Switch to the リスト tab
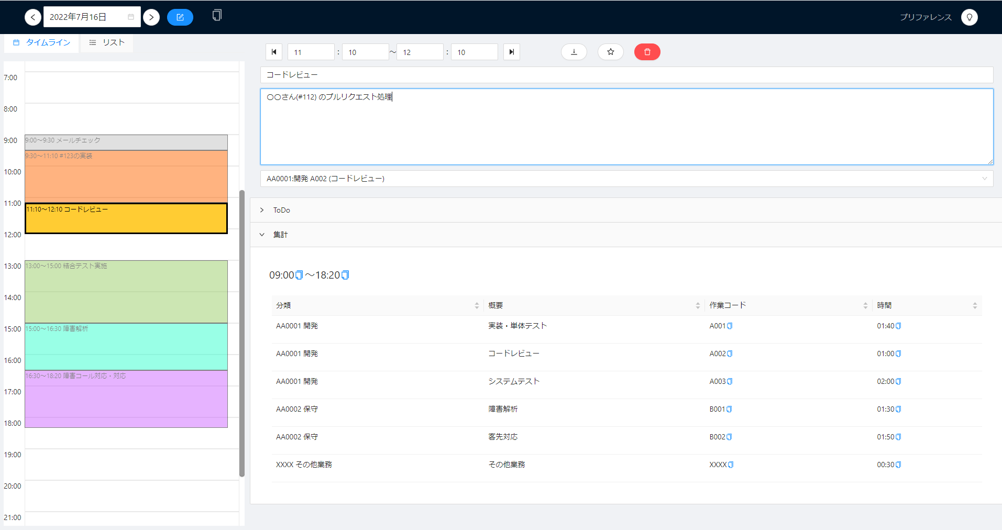The width and height of the screenshot is (1002, 530). click(x=106, y=42)
